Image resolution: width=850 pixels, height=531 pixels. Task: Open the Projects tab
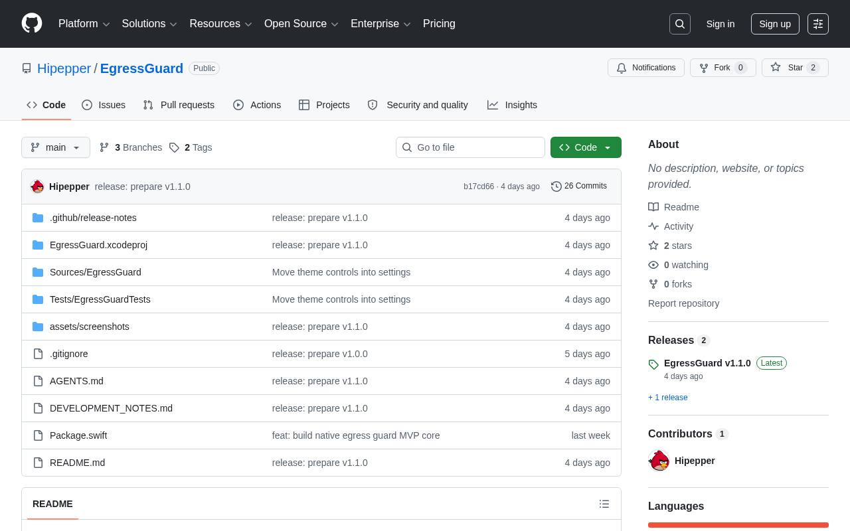(x=324, y=105)
